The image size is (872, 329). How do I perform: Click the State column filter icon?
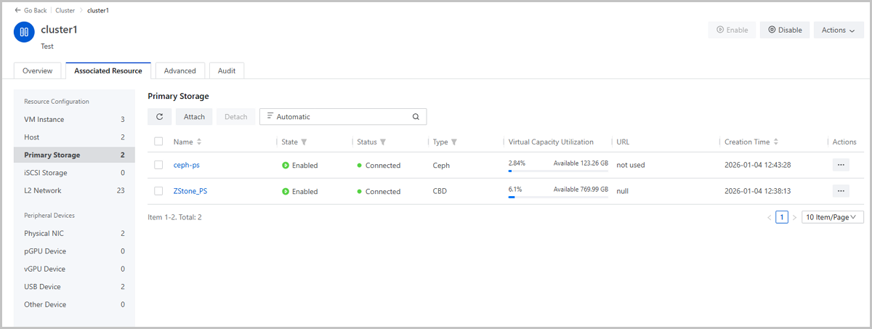click(x=304, y=142)
